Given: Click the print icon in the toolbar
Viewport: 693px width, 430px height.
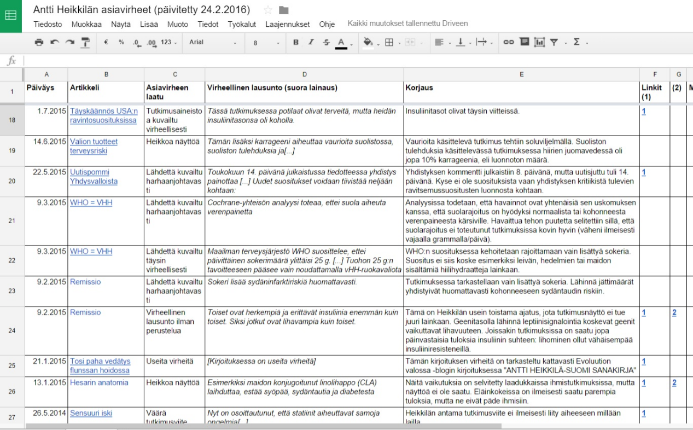Looking at the screenshot, I should pos(38,42).
